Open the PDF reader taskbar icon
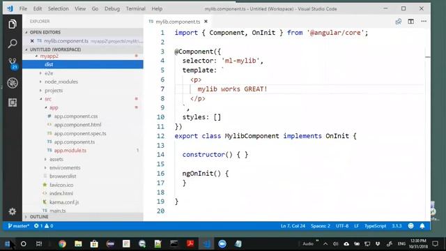 point(190,244)
